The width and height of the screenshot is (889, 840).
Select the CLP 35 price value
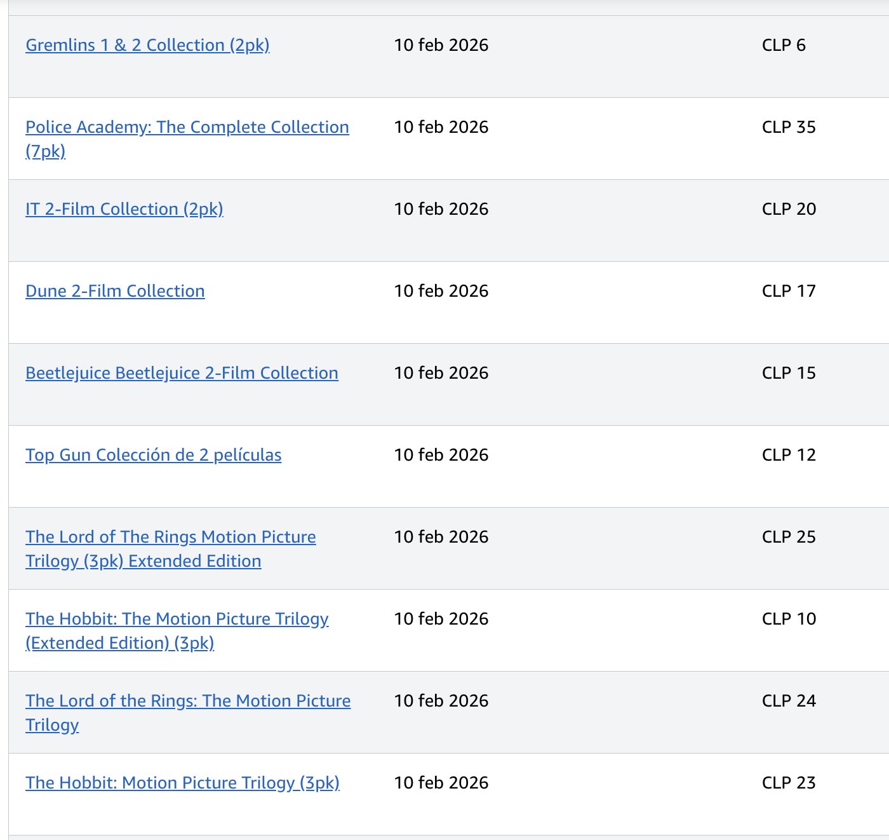coord(789,127)
